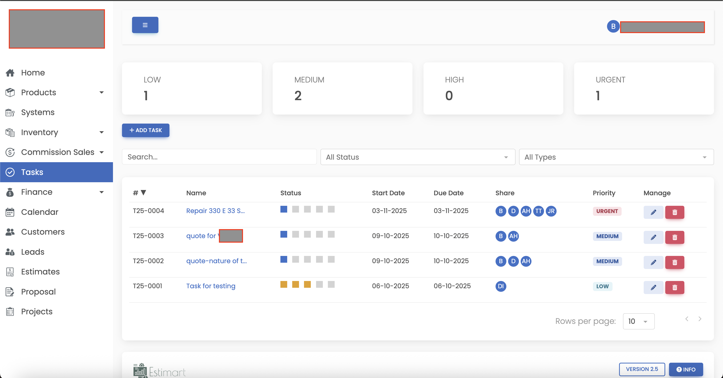Delete the Task for testing entry

tap(675, 288)
